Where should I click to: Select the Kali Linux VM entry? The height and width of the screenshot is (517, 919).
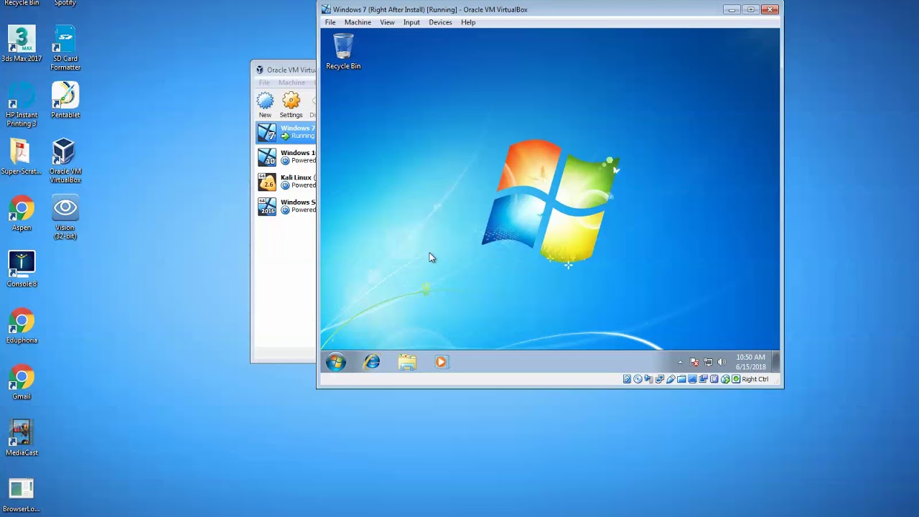click(286, 181)
